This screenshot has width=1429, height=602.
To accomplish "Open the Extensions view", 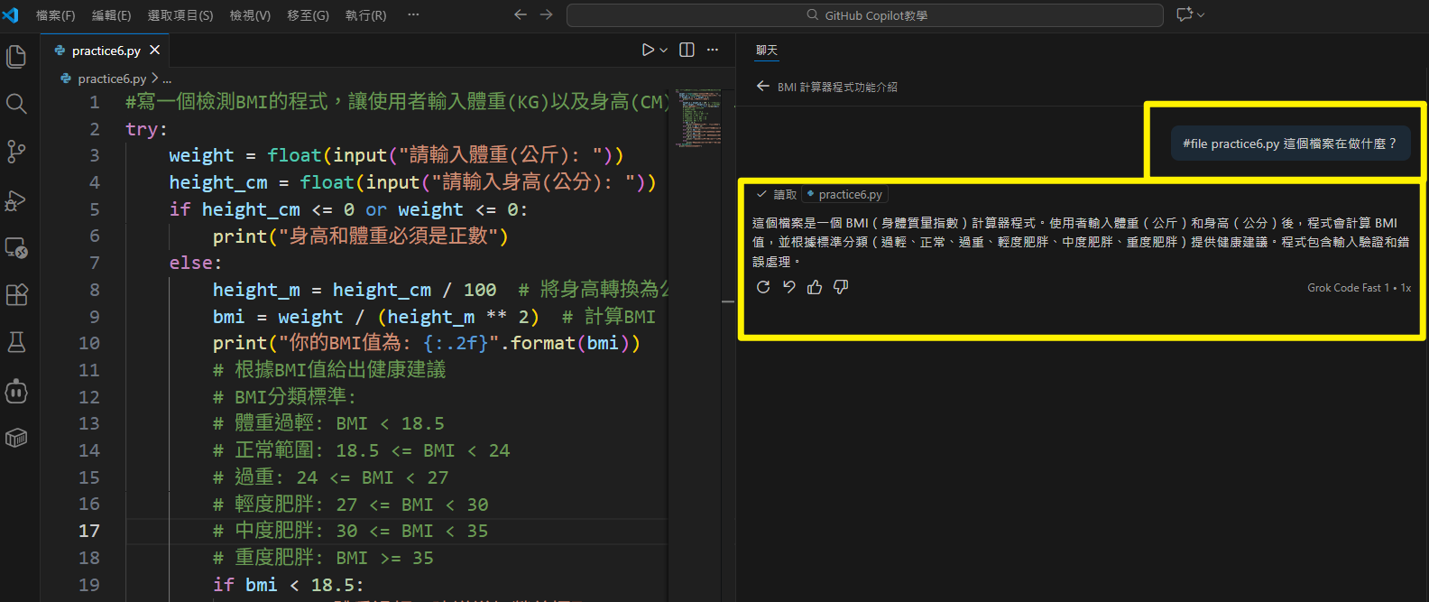I will click(x=16, y=295).
